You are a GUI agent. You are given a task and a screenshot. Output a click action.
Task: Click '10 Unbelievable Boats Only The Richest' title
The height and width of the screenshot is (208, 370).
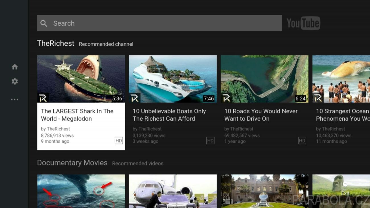[x=169, y=115]
